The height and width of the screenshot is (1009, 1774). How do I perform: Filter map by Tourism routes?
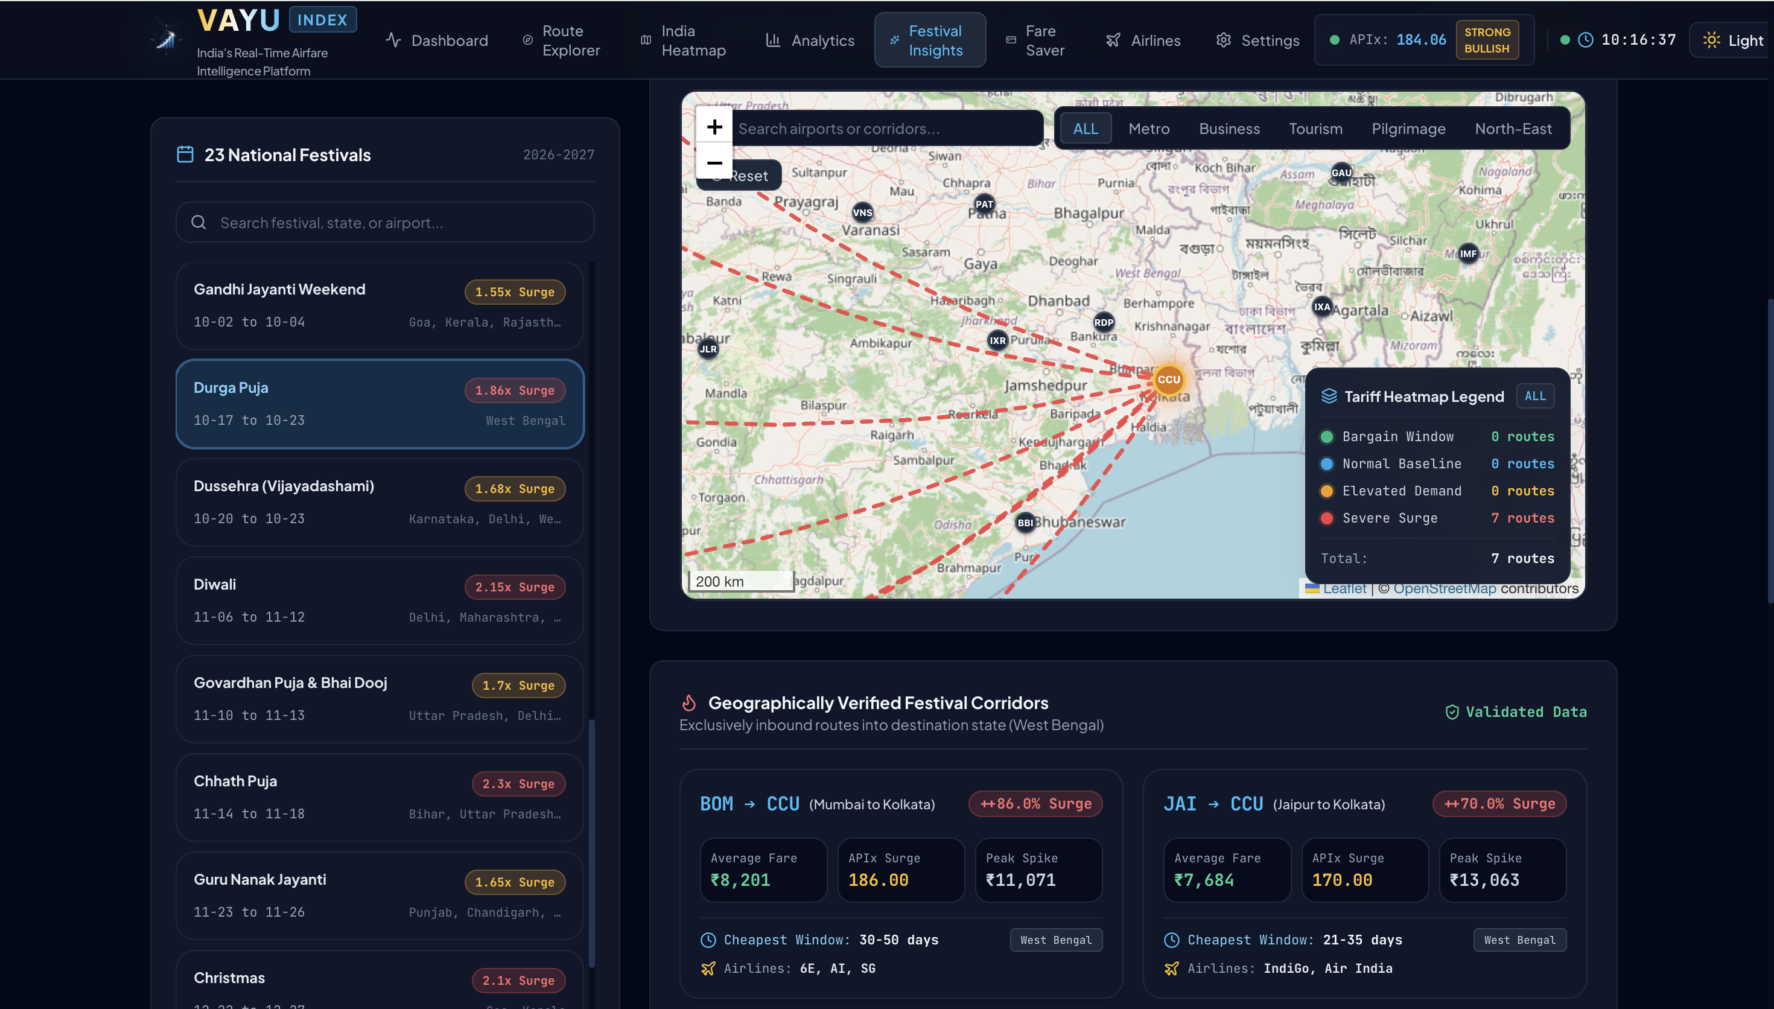(x=1315, y=128)
